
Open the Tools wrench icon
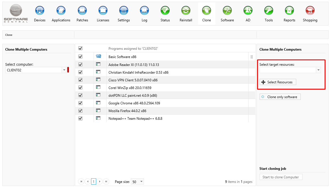pos(268,11)
